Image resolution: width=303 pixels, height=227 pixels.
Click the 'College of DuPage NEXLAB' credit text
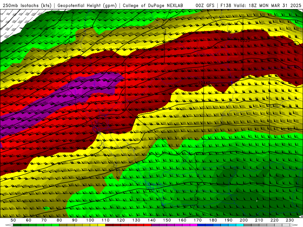(x=153, y=6)
